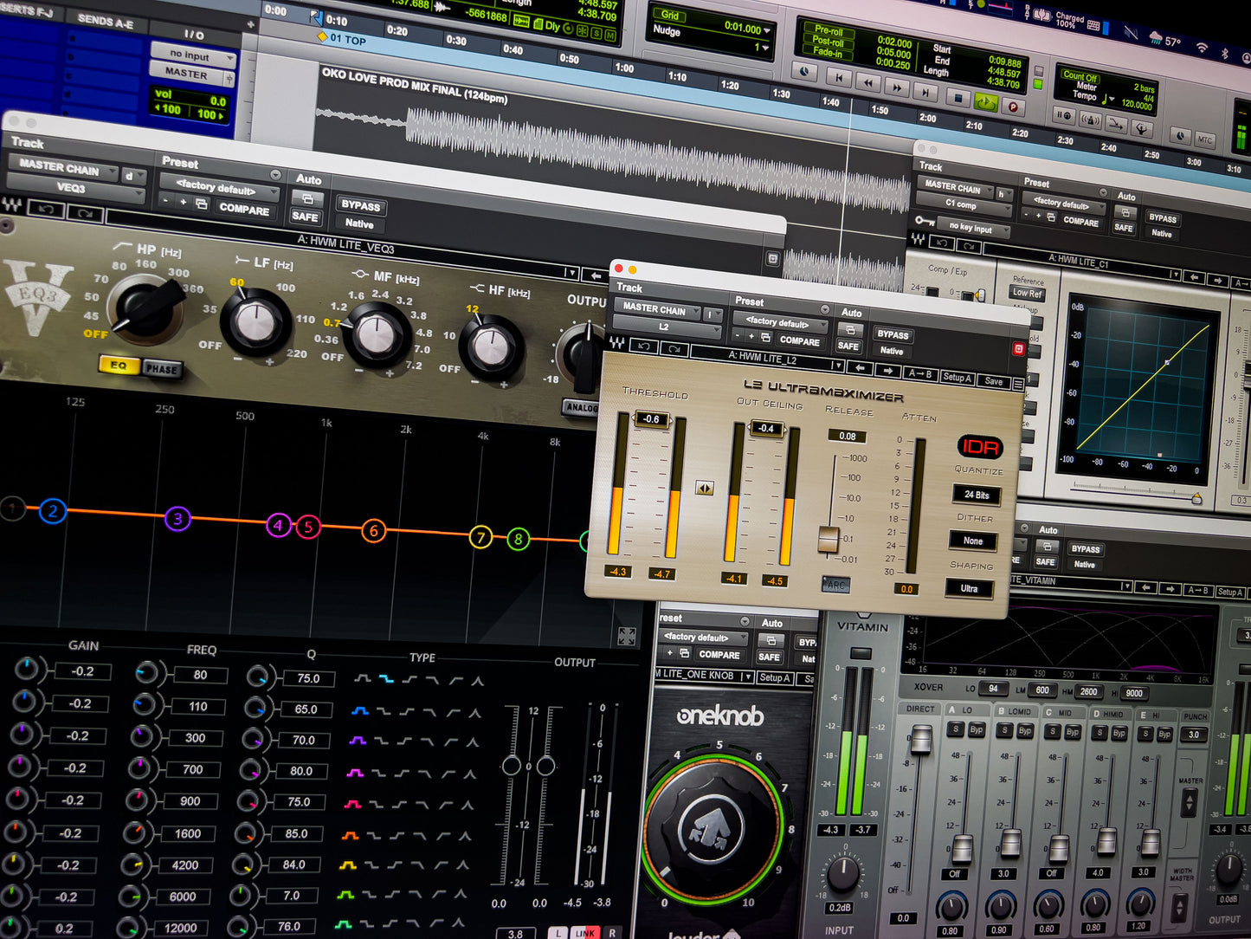
Task: Toggle SAFE in the L2 plugin window
Action: coord(848,346)
